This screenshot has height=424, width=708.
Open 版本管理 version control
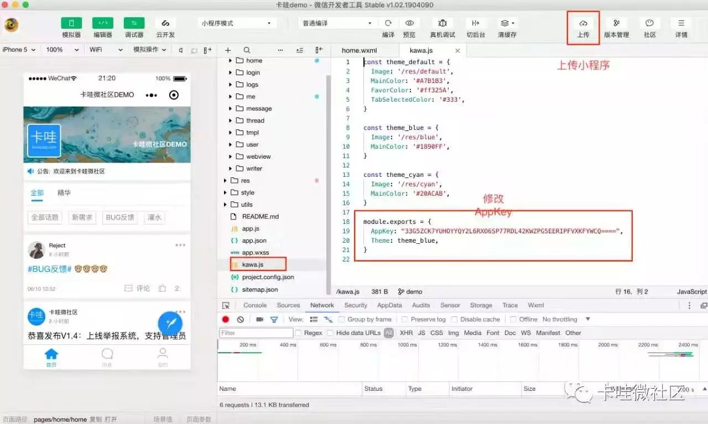616,23
